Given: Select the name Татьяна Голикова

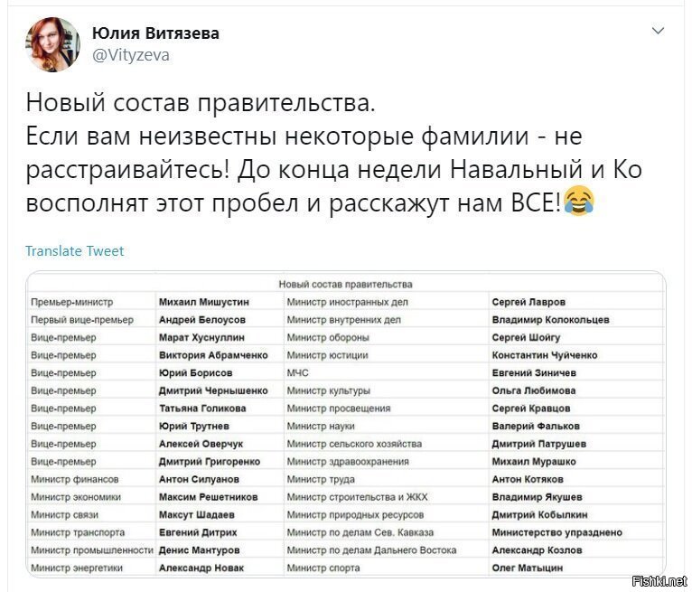Looking at the screenshot, I should click(202, 409).
